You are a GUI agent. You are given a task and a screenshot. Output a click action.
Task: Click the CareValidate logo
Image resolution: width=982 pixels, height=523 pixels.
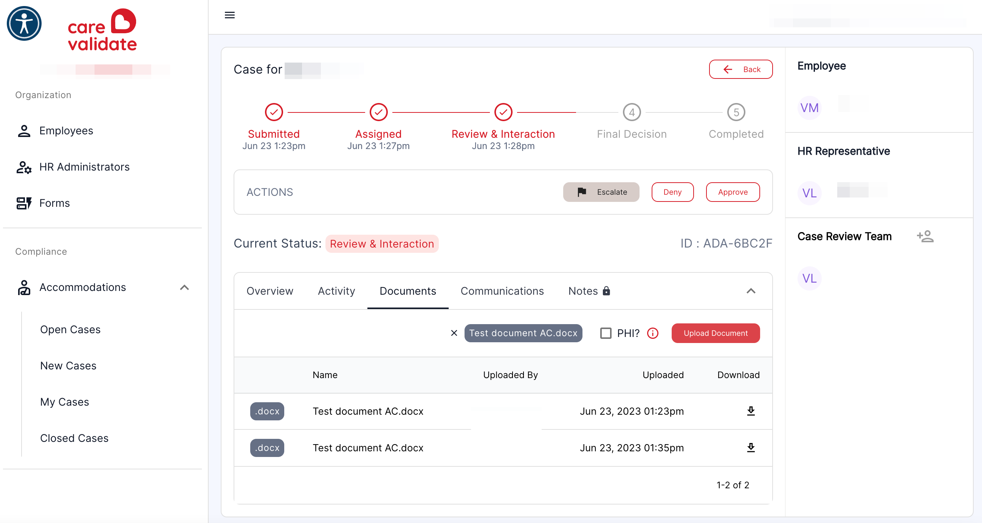click(x=102, y=31)
